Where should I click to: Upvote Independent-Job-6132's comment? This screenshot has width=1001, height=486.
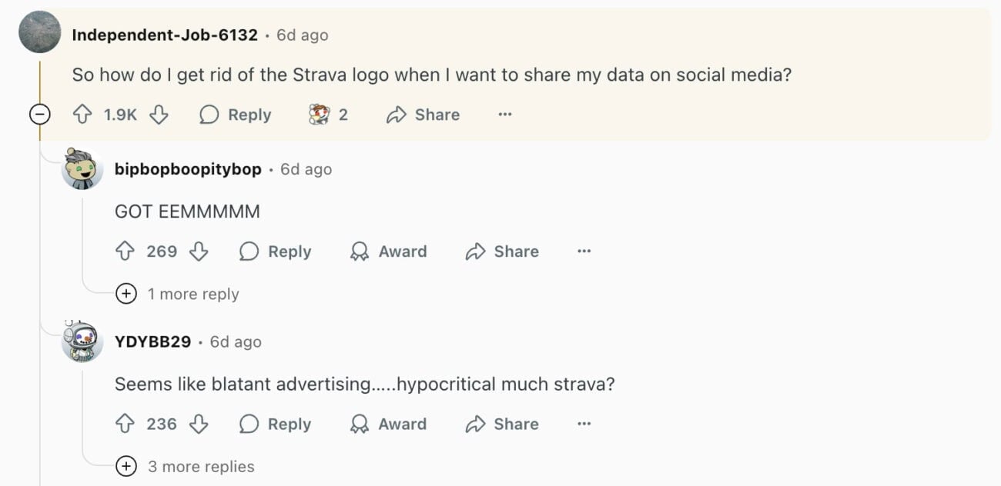coord(83,114)
